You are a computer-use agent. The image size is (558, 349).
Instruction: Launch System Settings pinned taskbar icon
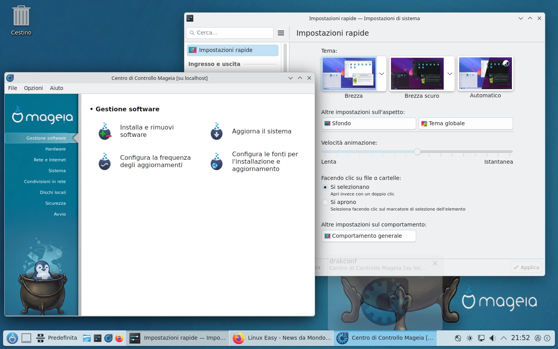[97, 338]
